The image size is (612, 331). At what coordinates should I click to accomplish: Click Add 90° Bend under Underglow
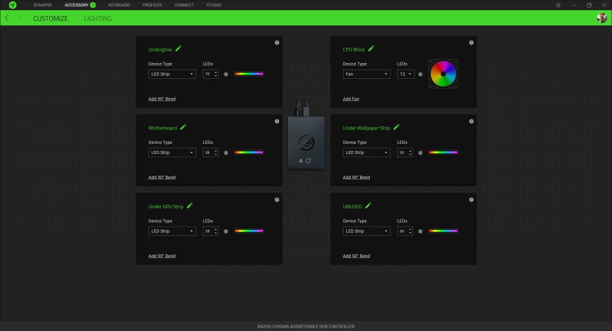pyautogui.click(x=162, y=99)
